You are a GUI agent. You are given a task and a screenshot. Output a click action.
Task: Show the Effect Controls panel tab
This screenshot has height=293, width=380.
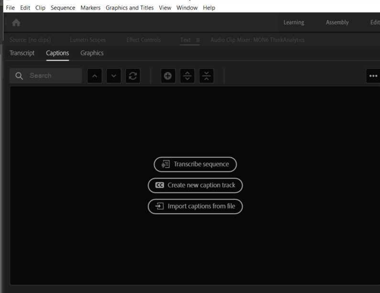point(143,40)
